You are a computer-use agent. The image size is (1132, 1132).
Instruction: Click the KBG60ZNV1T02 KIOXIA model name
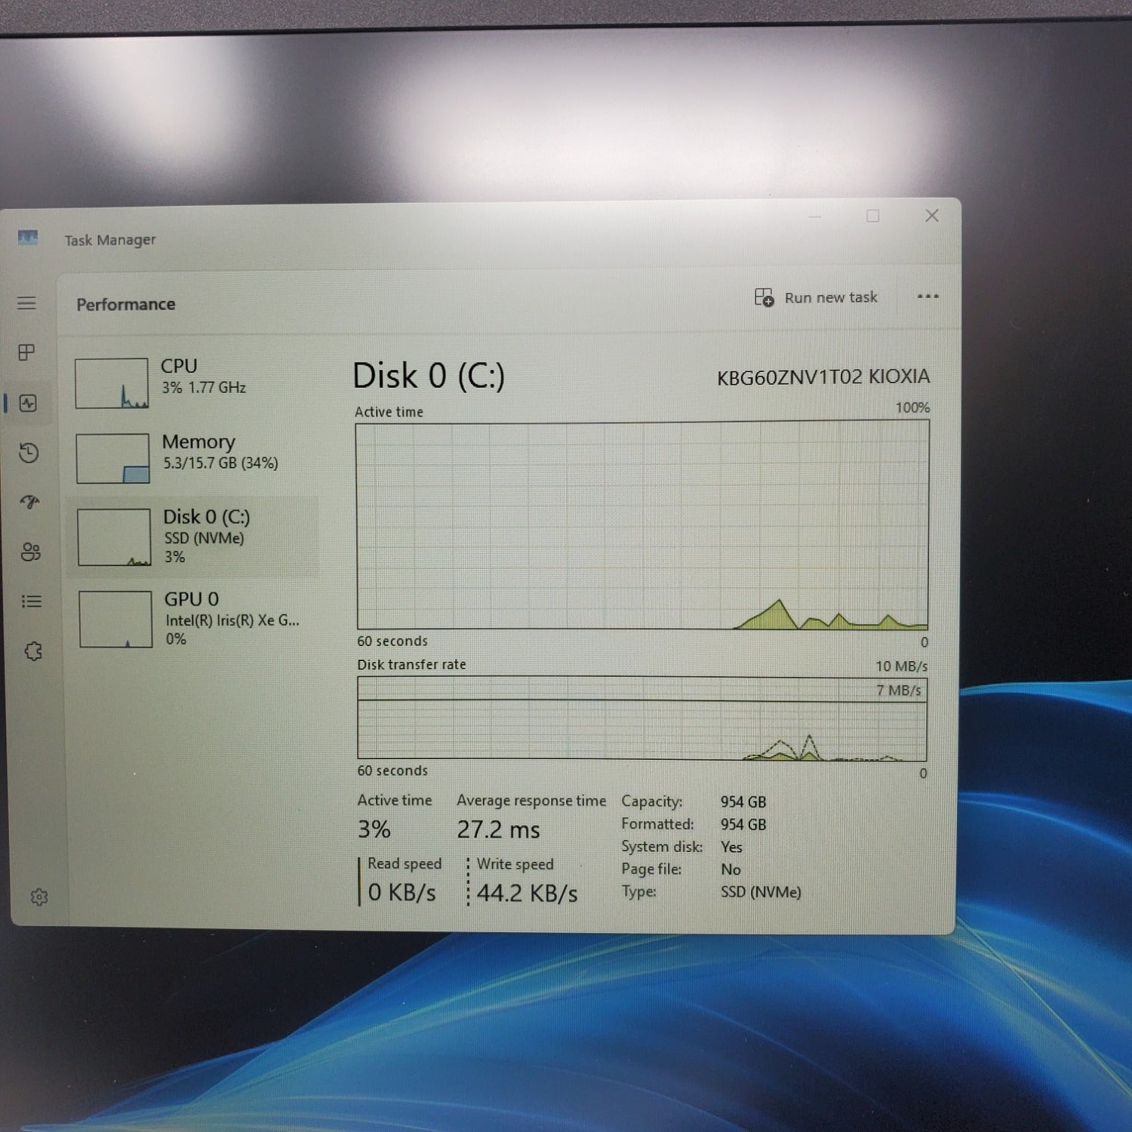click(823, 377)
